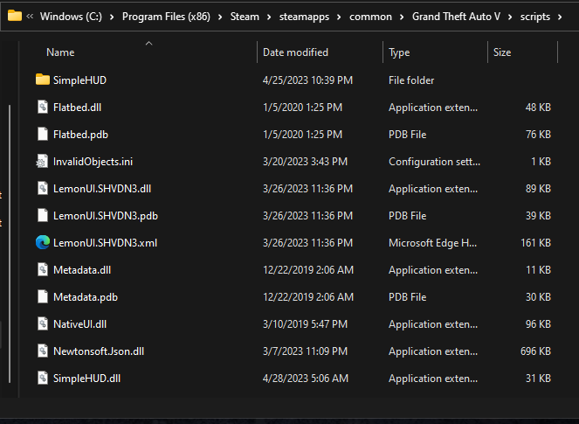
Task: Click the Metadata.dll file icon
Action: [43, 269]
